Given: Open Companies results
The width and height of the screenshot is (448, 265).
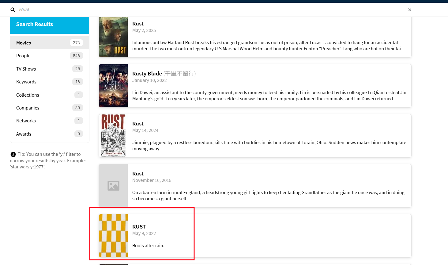Looking at the screenshot, I should (x=50, y=108).
